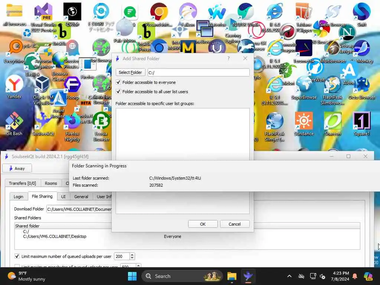Open the Login options tab
Viewport: 380px width, 285px height.
coord(19,197)
